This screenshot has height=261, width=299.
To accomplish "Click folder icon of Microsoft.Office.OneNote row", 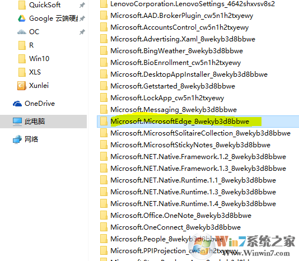I will pyautogui.click(x=104, y=216).
